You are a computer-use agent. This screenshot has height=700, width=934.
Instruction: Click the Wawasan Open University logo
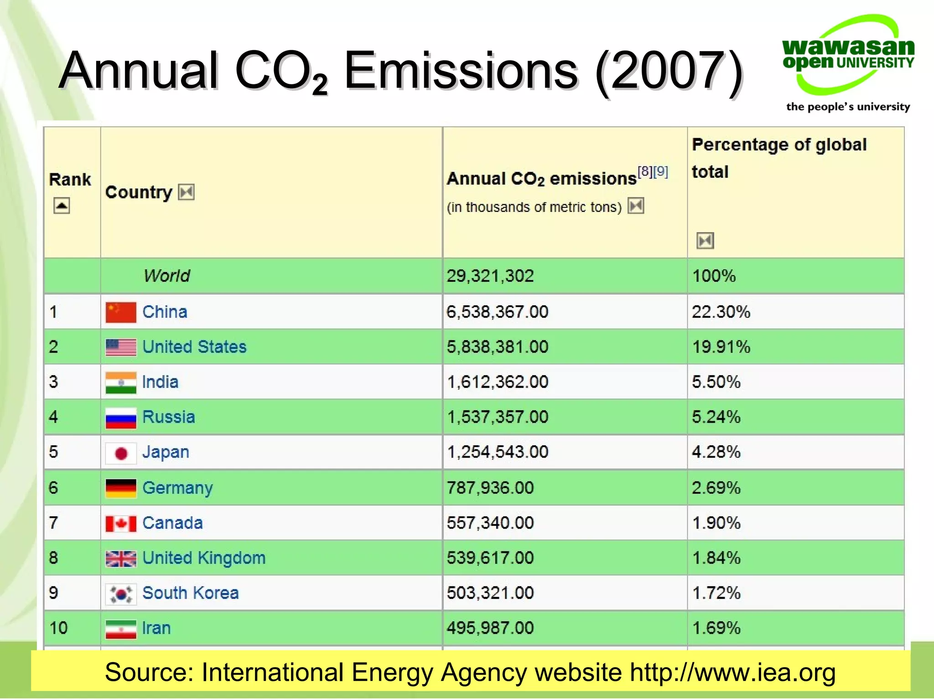tap(848, 63)
